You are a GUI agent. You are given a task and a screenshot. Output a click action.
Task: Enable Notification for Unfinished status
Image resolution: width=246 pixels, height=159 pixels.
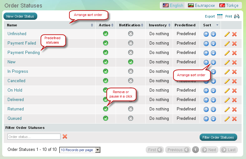(131, 34)
